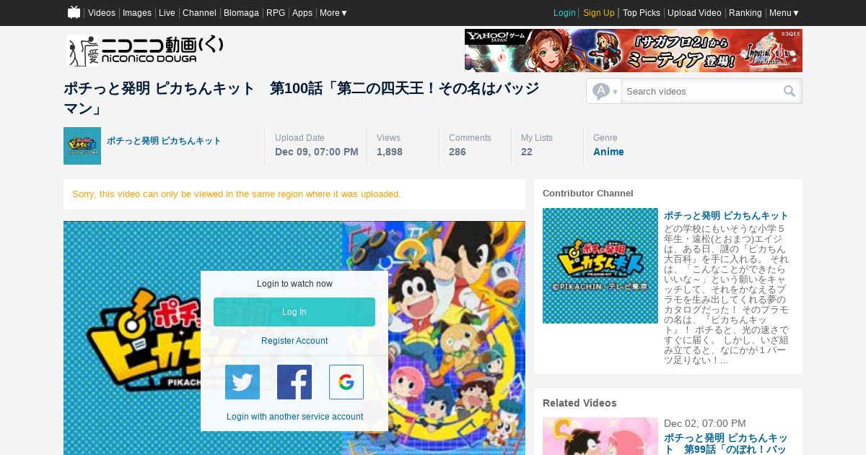Open the Anime genre link
This screenshot has height=455, width=866.
point(608,152)
